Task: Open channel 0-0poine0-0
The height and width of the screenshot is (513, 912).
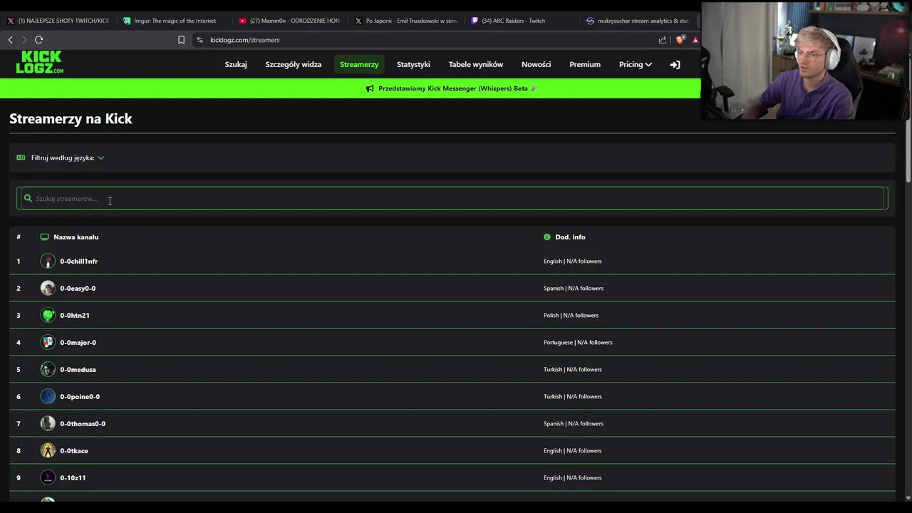Action: click(80, 397)
